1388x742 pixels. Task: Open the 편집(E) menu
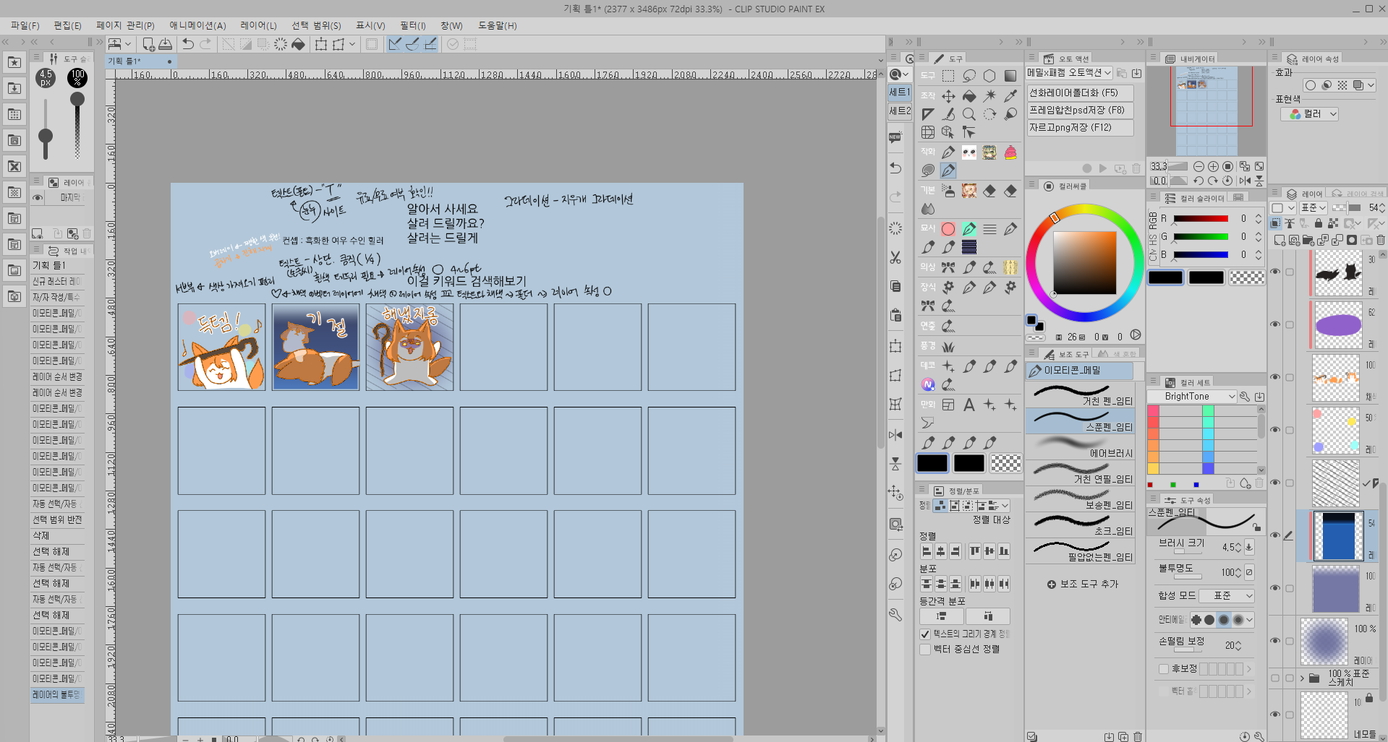click(67, 25)
